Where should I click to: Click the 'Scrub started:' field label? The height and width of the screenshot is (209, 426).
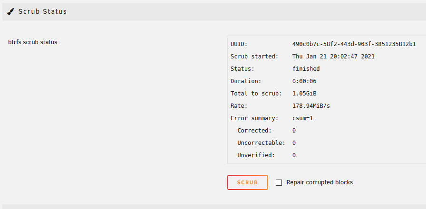(254, 57)
